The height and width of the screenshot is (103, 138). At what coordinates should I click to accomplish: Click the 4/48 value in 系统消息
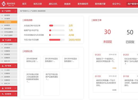71,35
